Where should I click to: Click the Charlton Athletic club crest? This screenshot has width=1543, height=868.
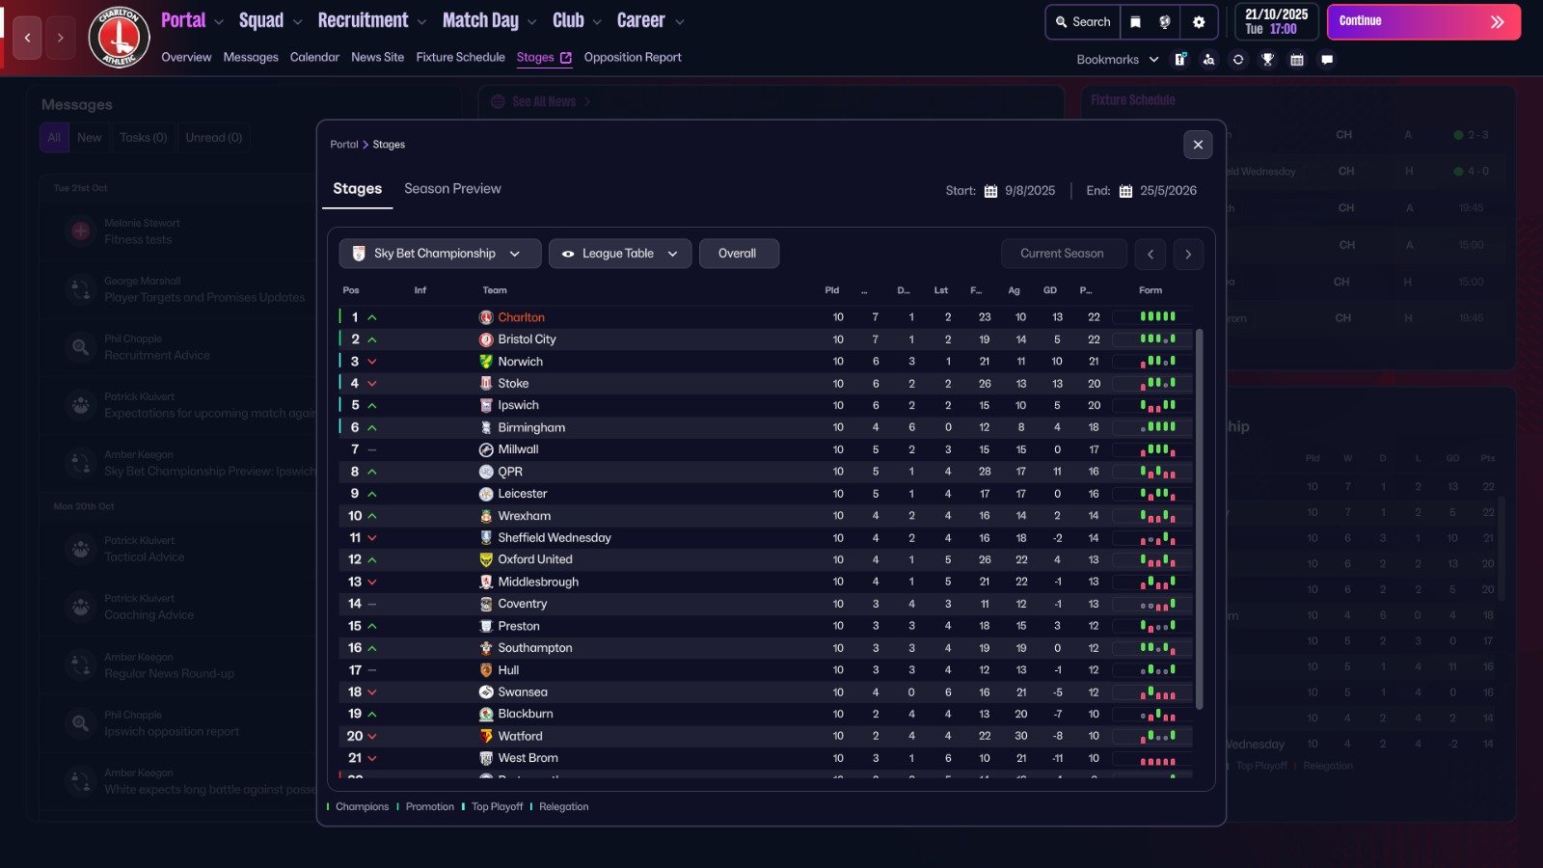(x=120, y=38)
